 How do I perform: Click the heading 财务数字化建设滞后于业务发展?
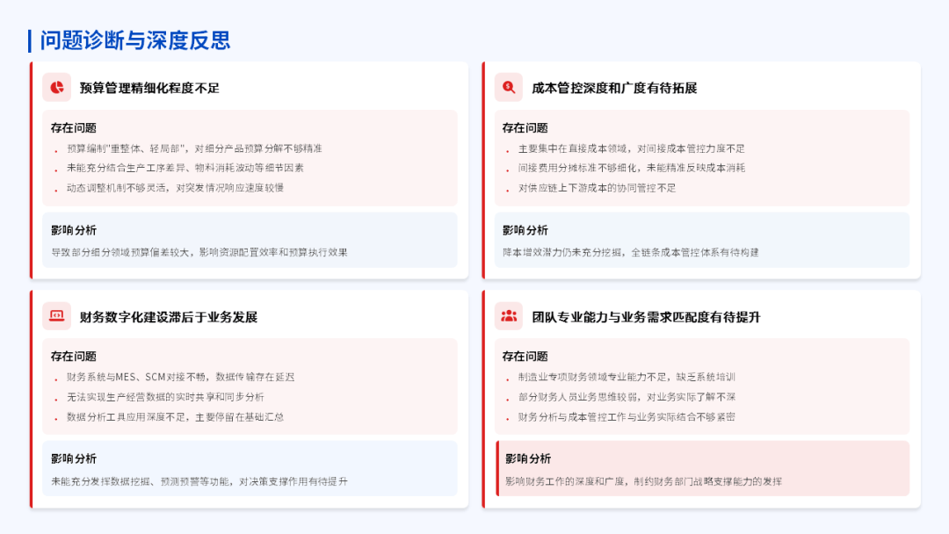point(168,317)
